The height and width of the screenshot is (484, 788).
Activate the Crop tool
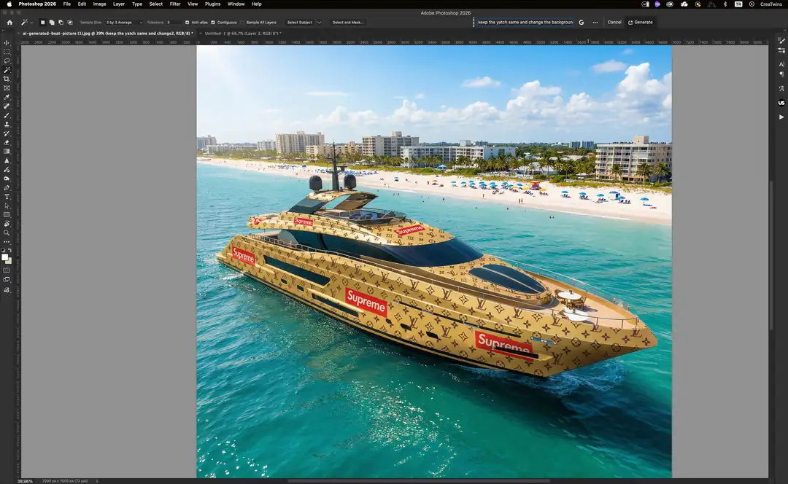coord(7,78)
